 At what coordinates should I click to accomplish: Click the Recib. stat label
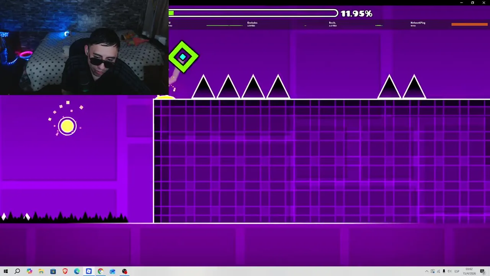point(332,23)
